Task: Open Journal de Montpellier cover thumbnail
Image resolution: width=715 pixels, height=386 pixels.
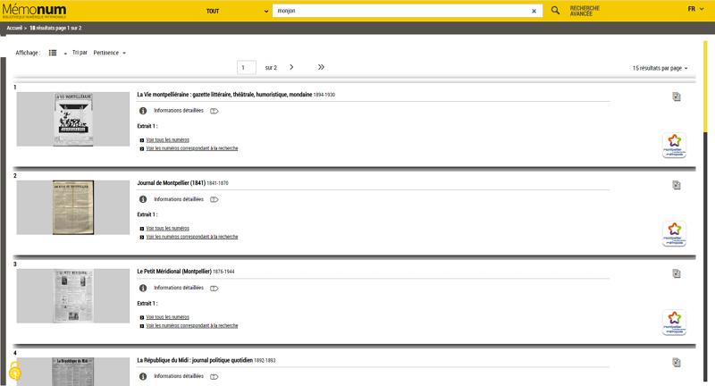Action: (x=73, y=207)
